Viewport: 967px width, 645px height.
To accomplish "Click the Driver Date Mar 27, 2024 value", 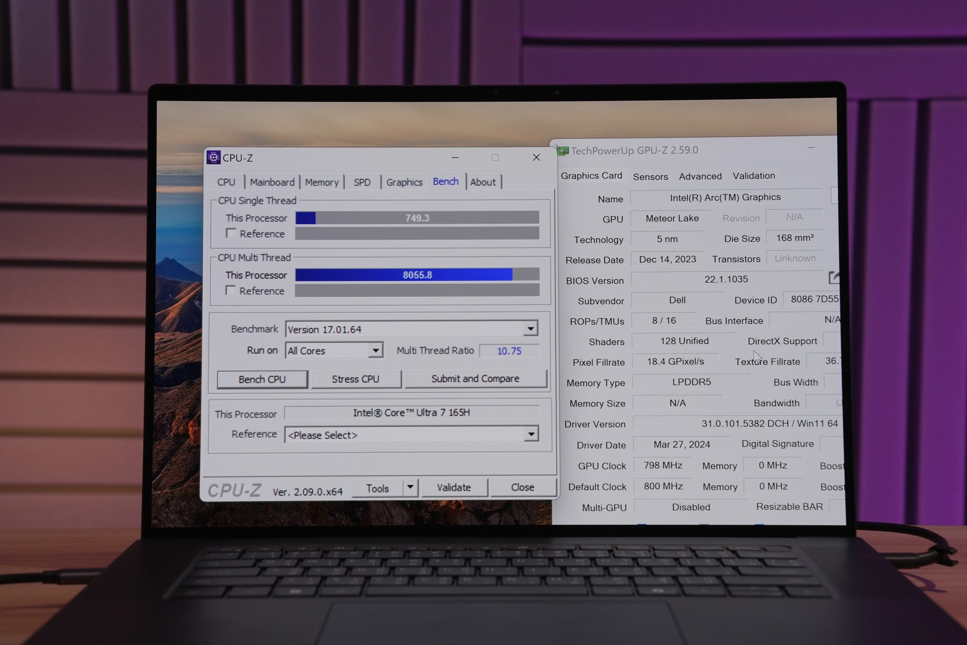I will click(681, 444).
